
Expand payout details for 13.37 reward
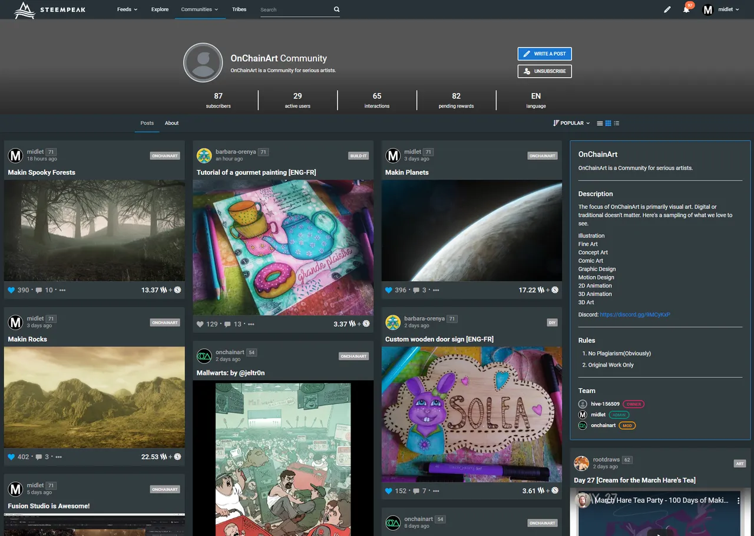[161, 290]
